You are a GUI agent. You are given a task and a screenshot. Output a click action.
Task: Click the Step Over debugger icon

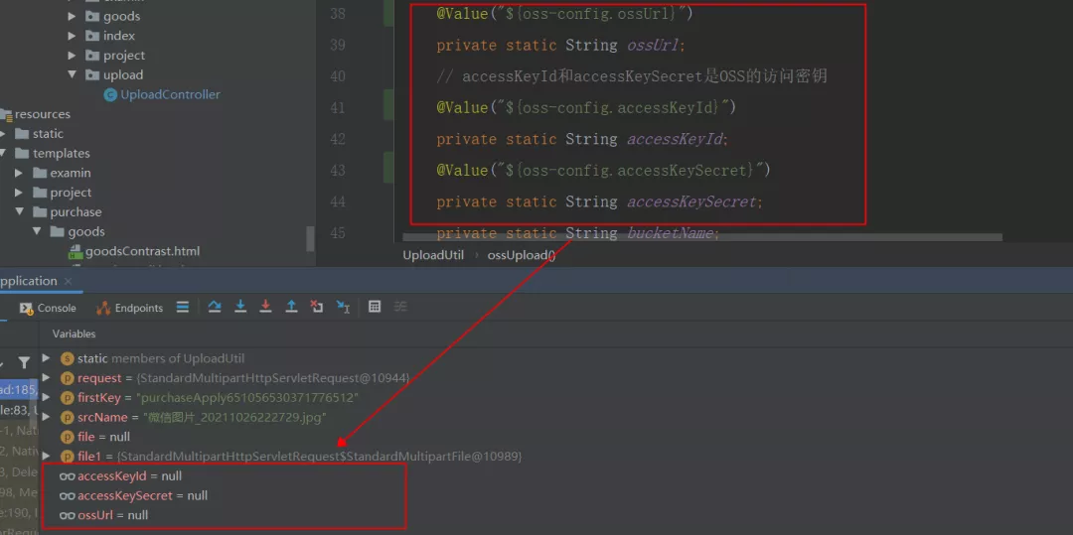[x=215, y=307]
